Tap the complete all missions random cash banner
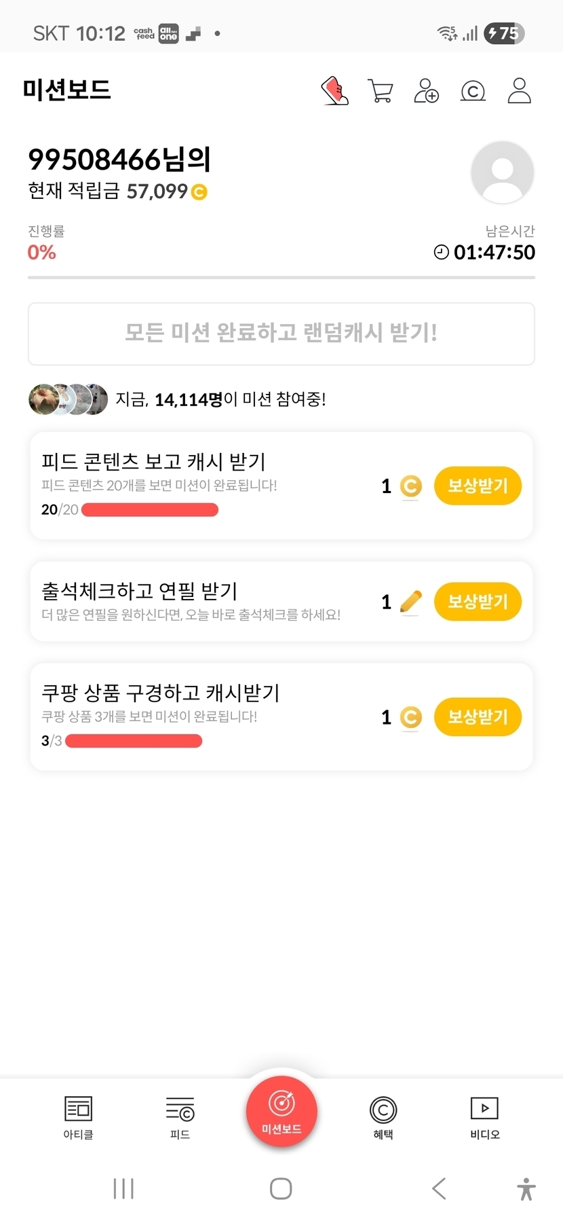The image size is (563, 1221). tap(281, 333)
